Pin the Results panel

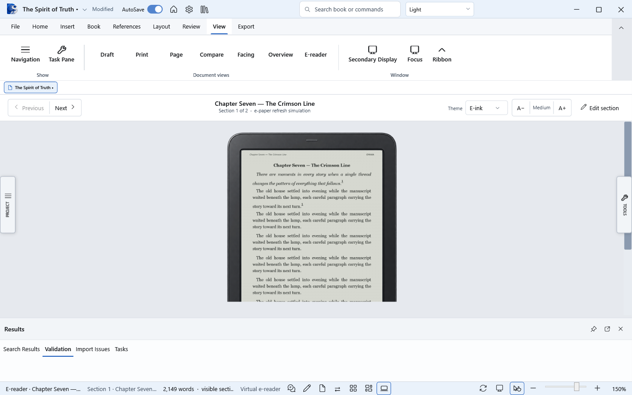[x=594, y=329]
